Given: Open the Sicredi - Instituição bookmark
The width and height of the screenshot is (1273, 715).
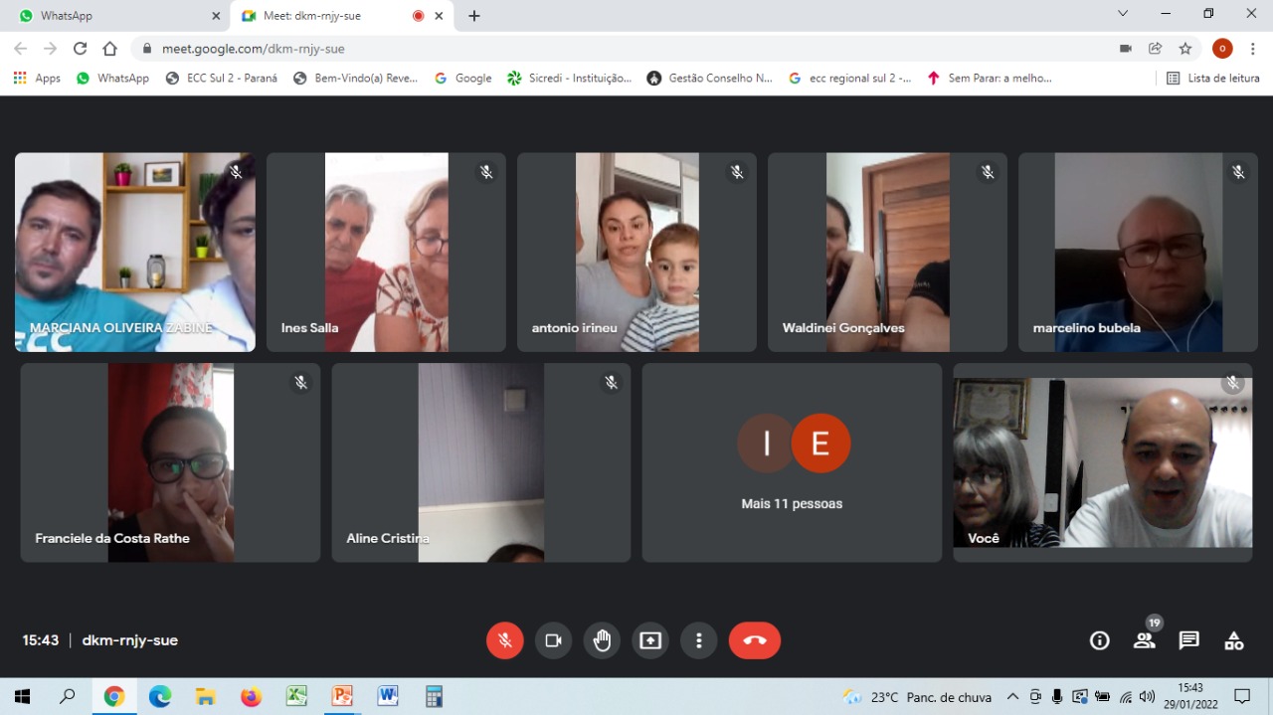Looking at the screenshot, I should pyautogui.click(x=569, y=78).
